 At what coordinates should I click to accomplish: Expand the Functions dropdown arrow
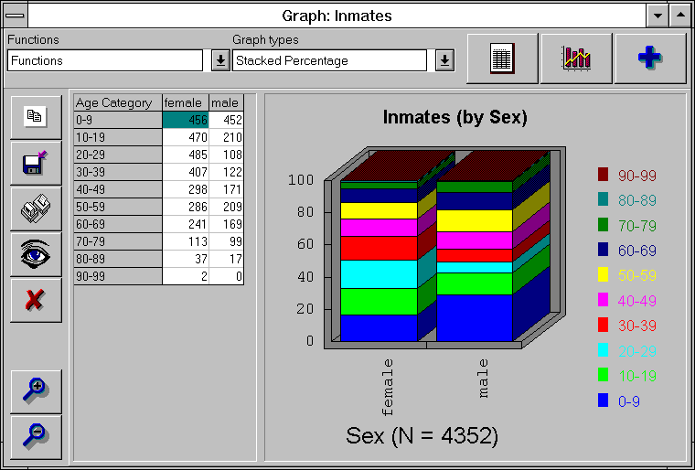(x=220, y=60)
